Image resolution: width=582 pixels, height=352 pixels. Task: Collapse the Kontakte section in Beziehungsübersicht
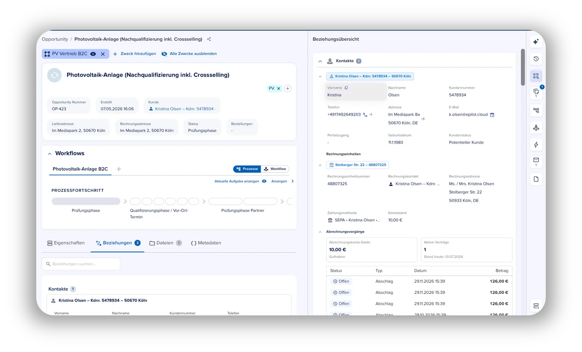(x=320, y=61)
